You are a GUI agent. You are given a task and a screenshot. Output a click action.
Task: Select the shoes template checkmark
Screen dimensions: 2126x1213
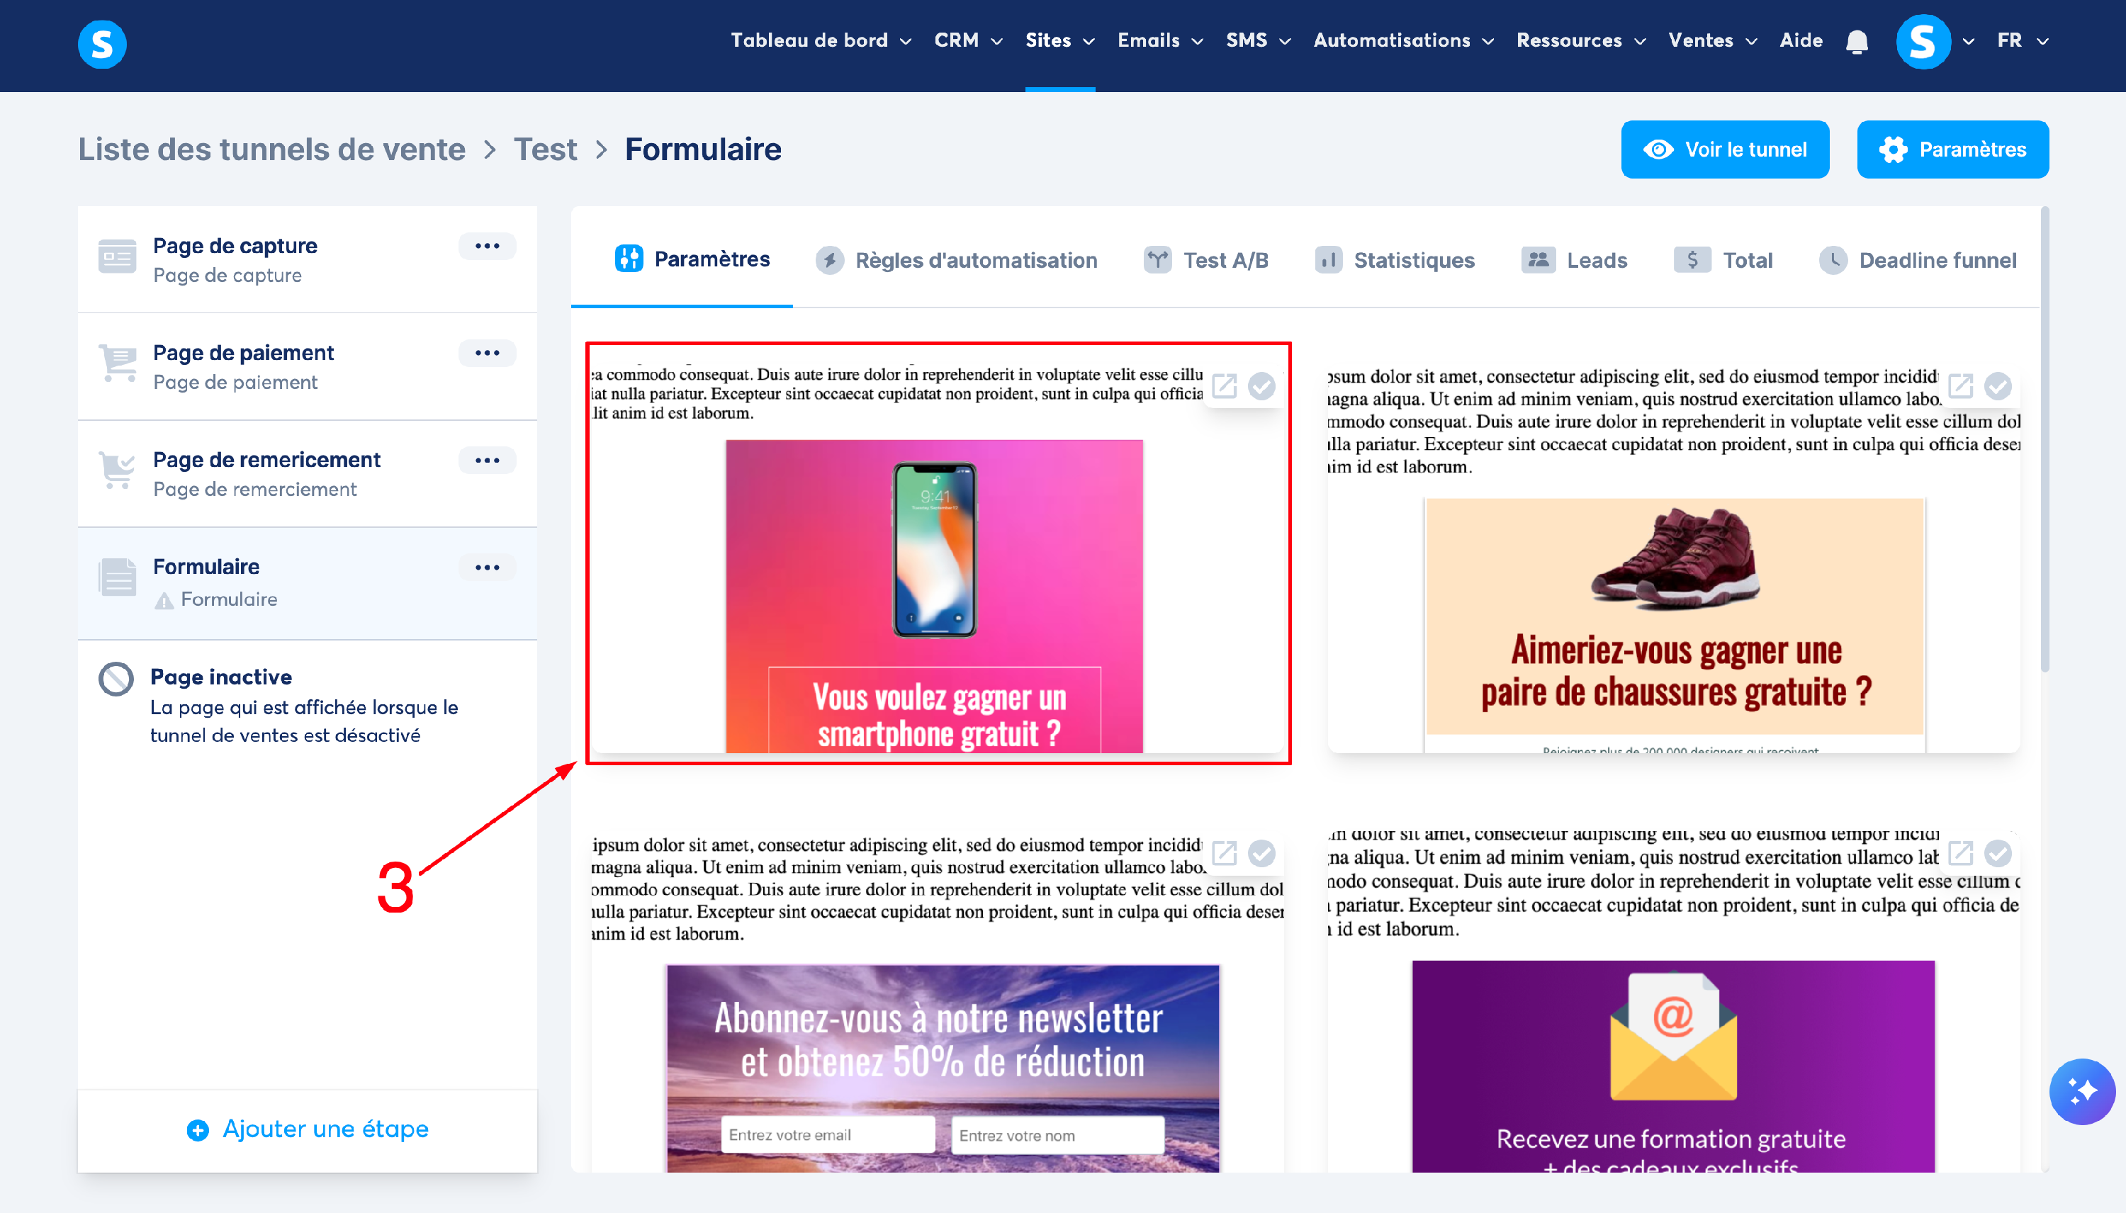[1997, 385]
